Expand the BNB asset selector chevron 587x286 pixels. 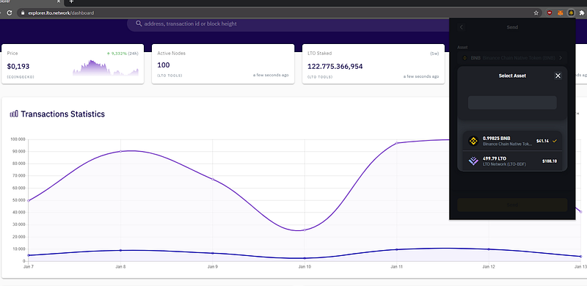[560, 58]
